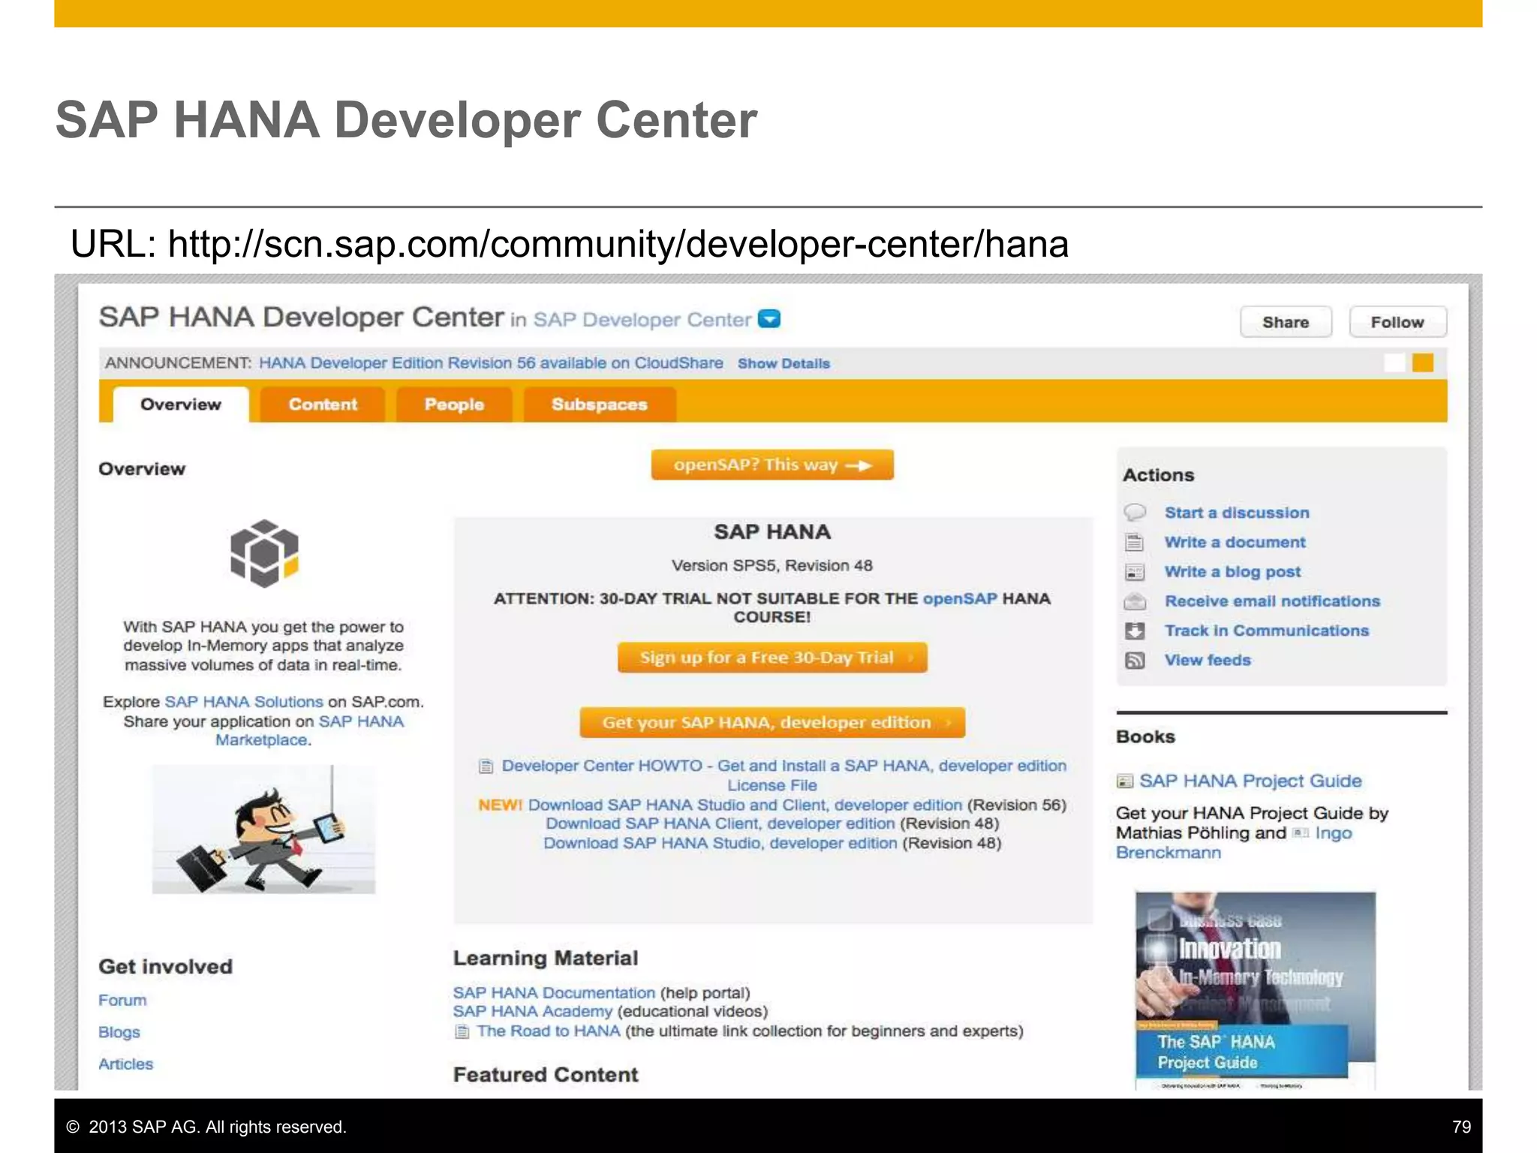The width and height of the screenshot is (1537, 1153).
Task: Click the Write a document page icon
Action: pyautogui.click(x=1135, y=542)
